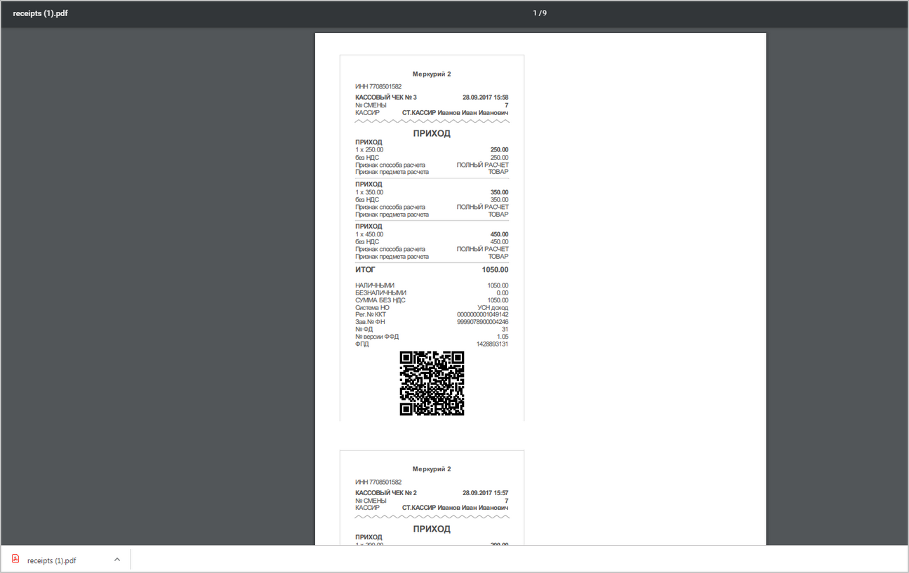Viewport: 909px width, 573px height.
Task: Expand the receipts (1).pdf download options chevron
Action: point(117,560)
